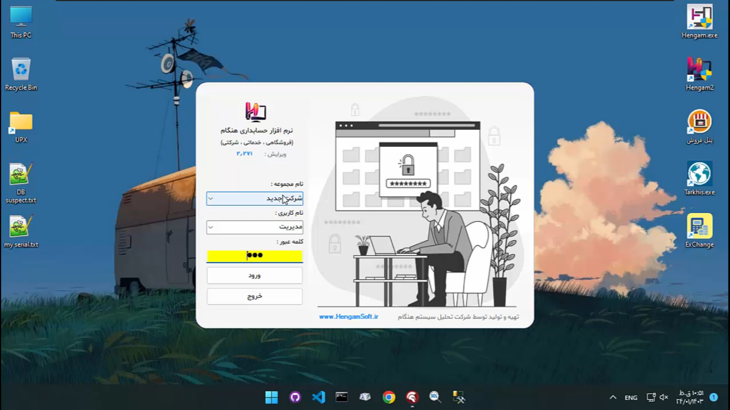Click the Hengam logo in login dialog

click(x=255, y=112)
